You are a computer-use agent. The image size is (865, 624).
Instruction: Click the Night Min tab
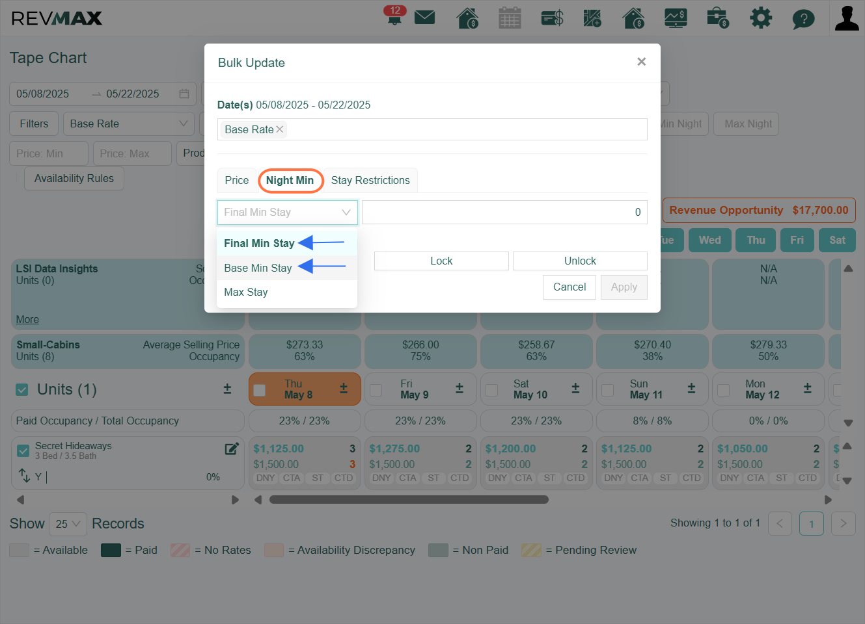pos(290,181)
